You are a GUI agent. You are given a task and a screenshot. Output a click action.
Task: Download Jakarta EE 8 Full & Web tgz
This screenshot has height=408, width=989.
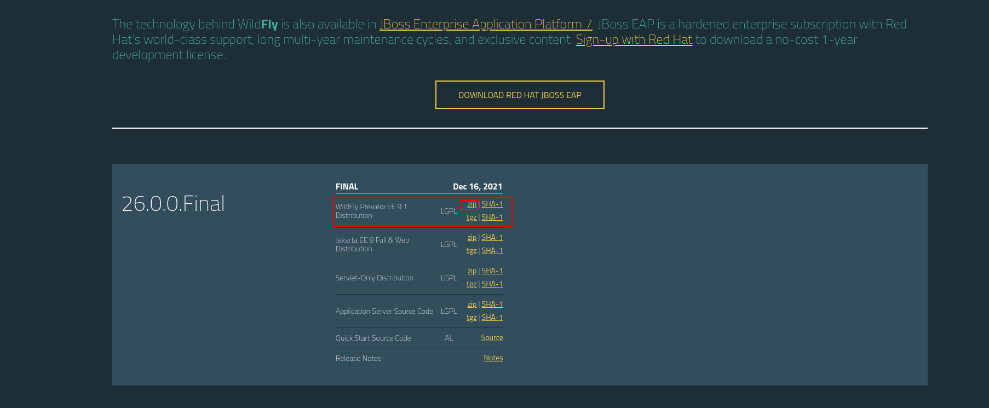(x=472, y=251)
